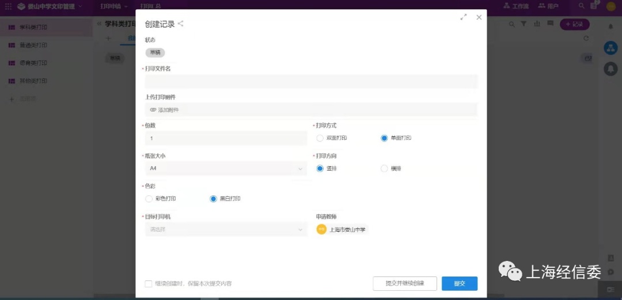Collapse the sidebar with double chevron
The width and height of the screenshot is (622, 300).
99,24
